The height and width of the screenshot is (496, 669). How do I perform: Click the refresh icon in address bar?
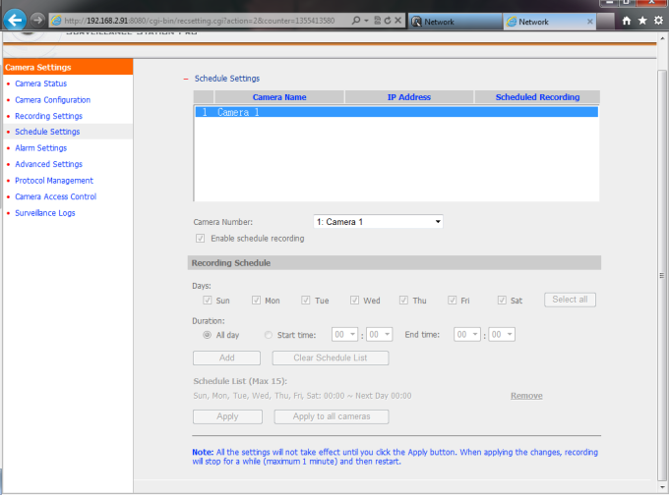click(x=387, y=21)
